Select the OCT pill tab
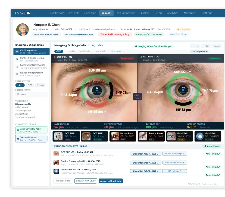Viewport: 225px width, 197px height. [x=58, y=51]
